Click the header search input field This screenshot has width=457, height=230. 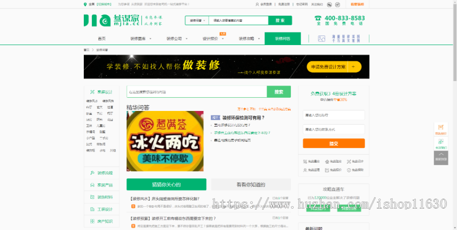pos(239,21)
